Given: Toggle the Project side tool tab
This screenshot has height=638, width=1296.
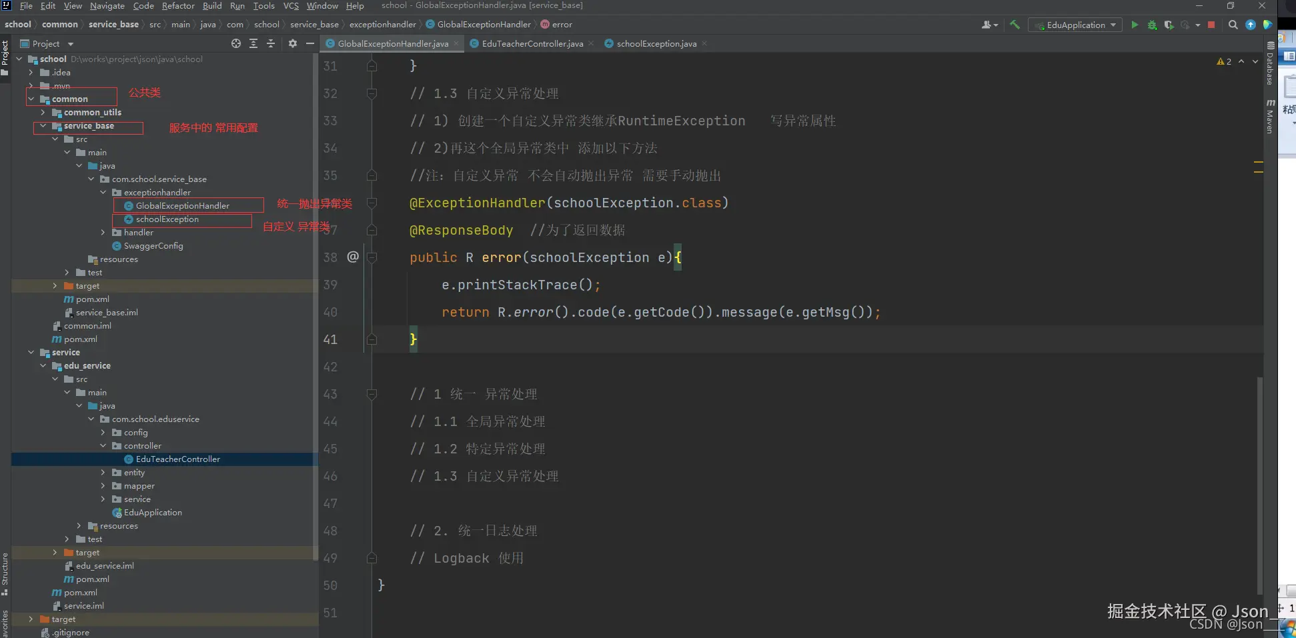Looking at the screenshot, I should click(x=5, y=57).
